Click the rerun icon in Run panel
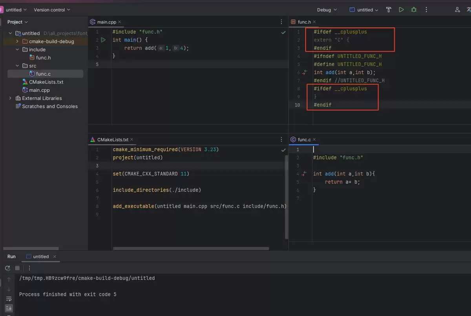The width and height of the screenshot is (471, 316). (7, 268)
